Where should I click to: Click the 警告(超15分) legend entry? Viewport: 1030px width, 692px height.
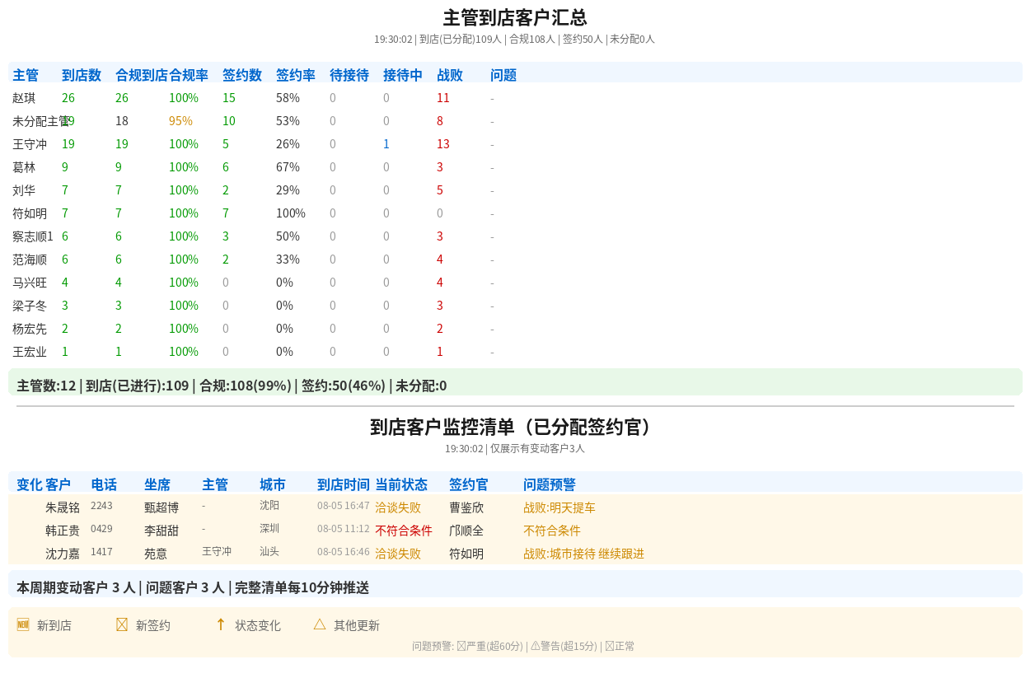pyautogui.click(x=564, y=646)
